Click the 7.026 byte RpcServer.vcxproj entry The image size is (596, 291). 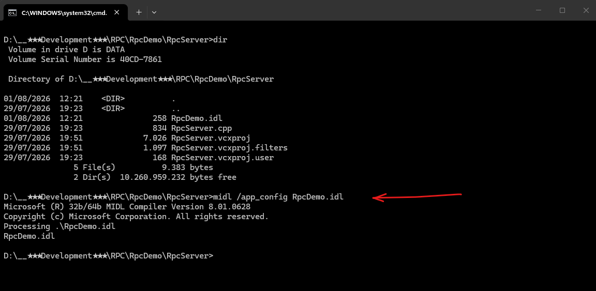(x=211, y=138)
